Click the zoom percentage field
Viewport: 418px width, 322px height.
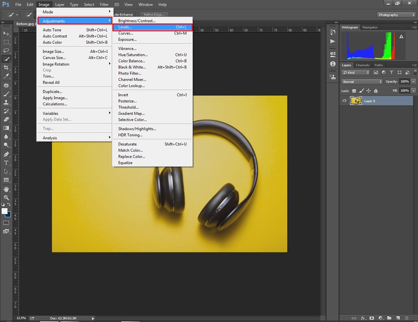pyautogui.click(x=21, y=318)
